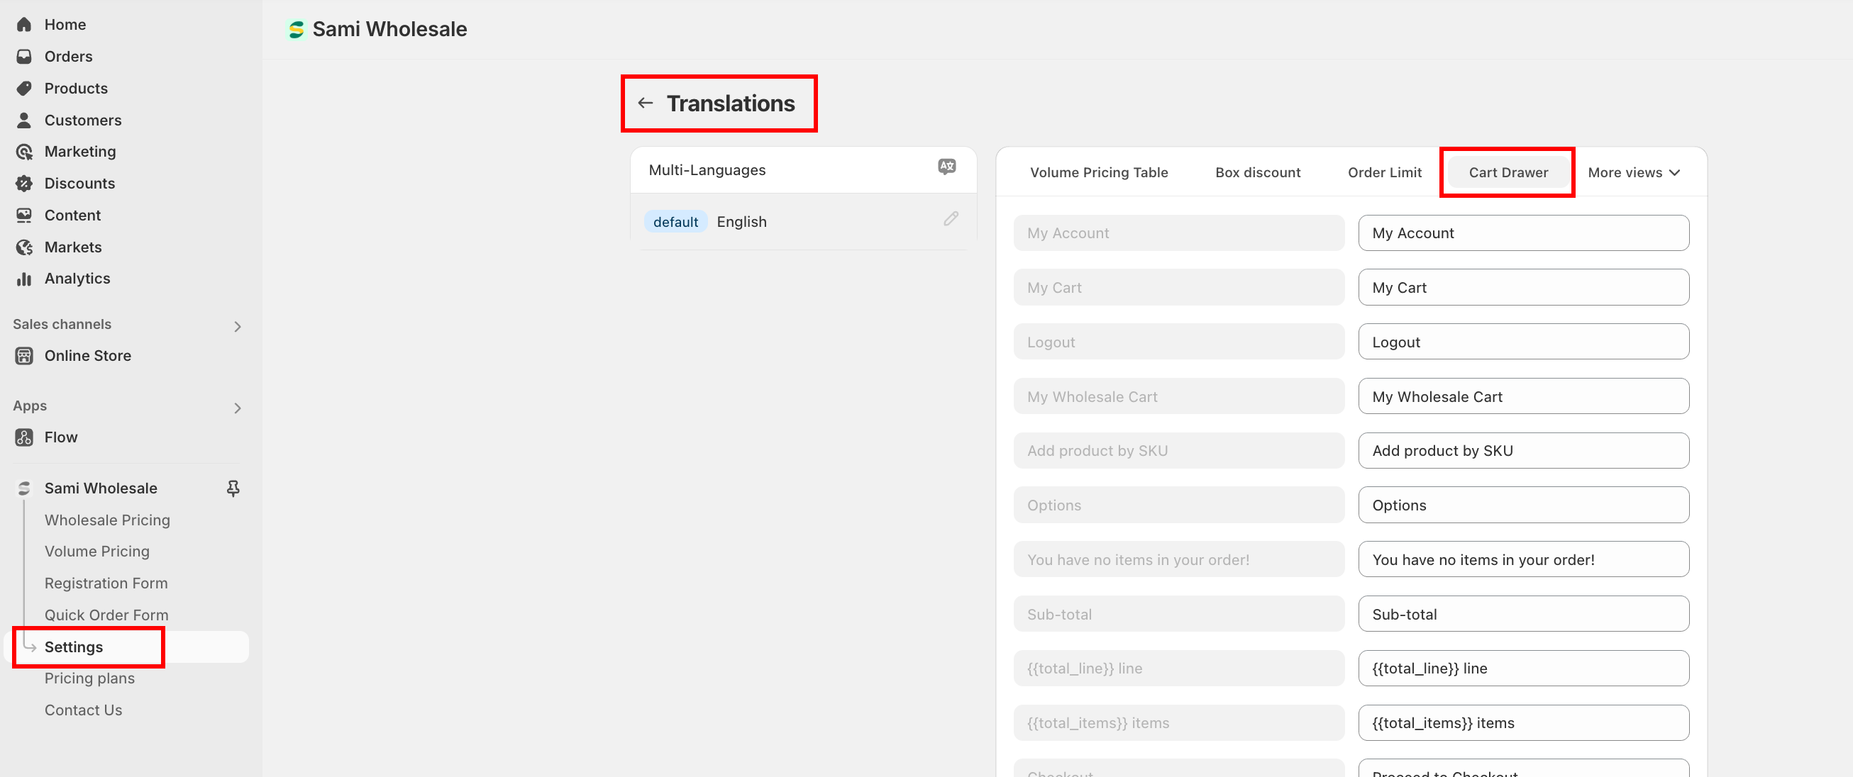Edit the My Wholesale Cart translation field
The height and width of the screenshot is (777, 1853).
click(1523, 396)
